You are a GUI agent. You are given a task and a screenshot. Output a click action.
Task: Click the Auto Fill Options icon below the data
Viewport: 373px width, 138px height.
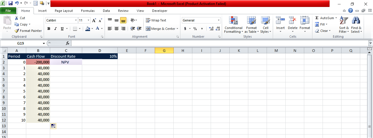point(53,126)
